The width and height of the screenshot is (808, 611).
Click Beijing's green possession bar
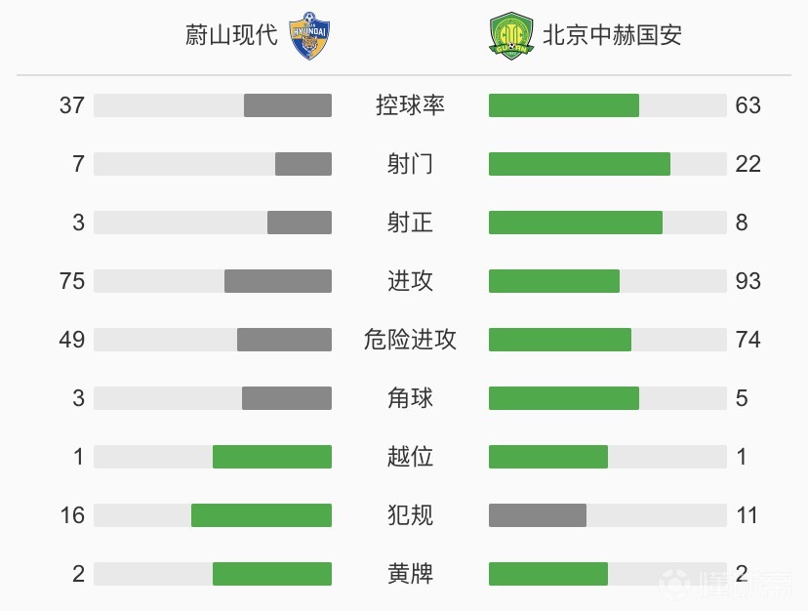click(x=564, y=105)
